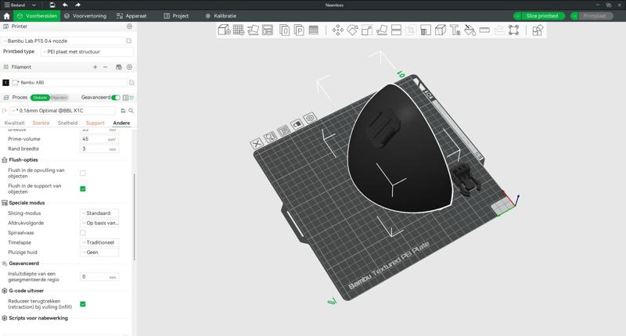Click the Auto orient toolbar icon
Screen dimensions: 626x336
coord(253,30)
